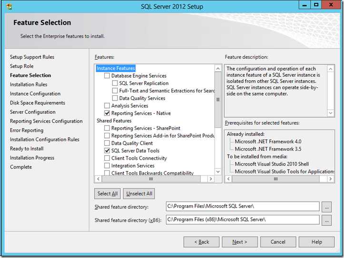Viewport: 344px width, 258px height.
Task: Check Client Tools Connectivity box
Action: 107,158
